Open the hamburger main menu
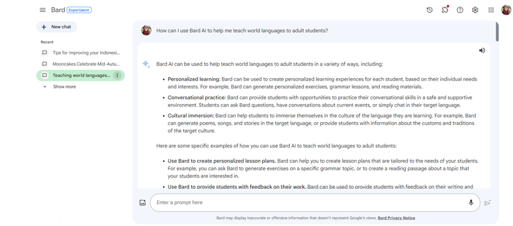Viewport: 513px width, 226px height. tap(43, 10)
